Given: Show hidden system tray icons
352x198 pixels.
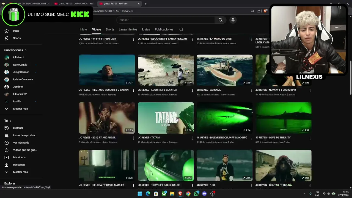Looking at the screenshot, I should click(x=304, y=194).
